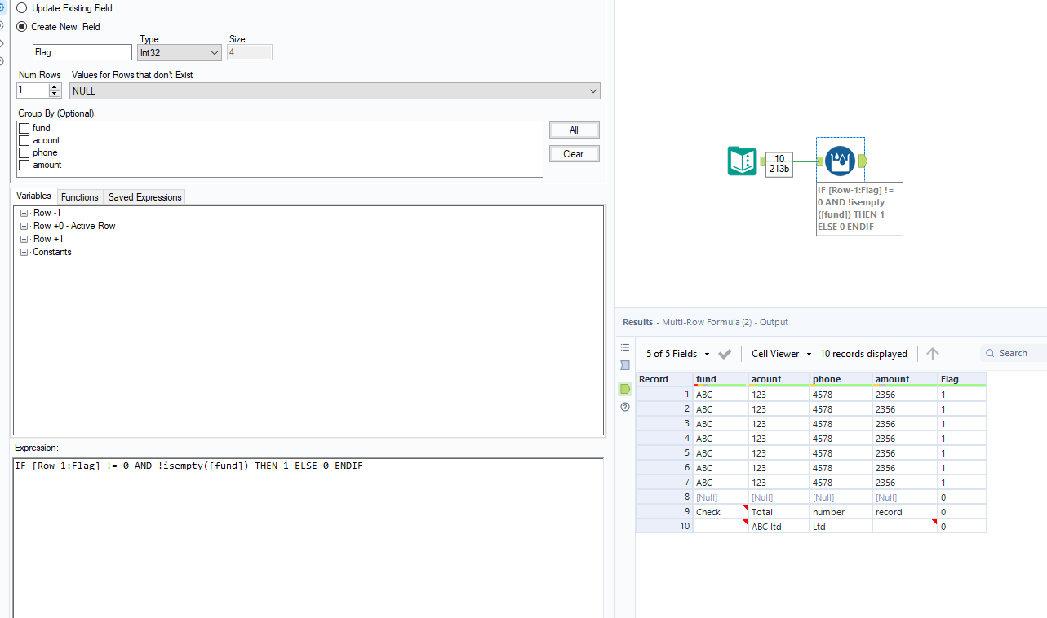Click the Multi-Row Formula tool's output anchor
The width and height of the screenshot is (1047, 618).
863,161
